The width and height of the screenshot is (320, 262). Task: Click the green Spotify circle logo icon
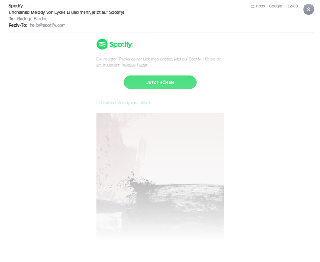pos(102,44)
